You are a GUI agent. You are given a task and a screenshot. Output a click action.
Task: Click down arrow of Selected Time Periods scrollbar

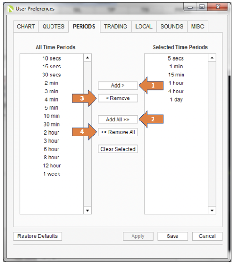[212, 211]
